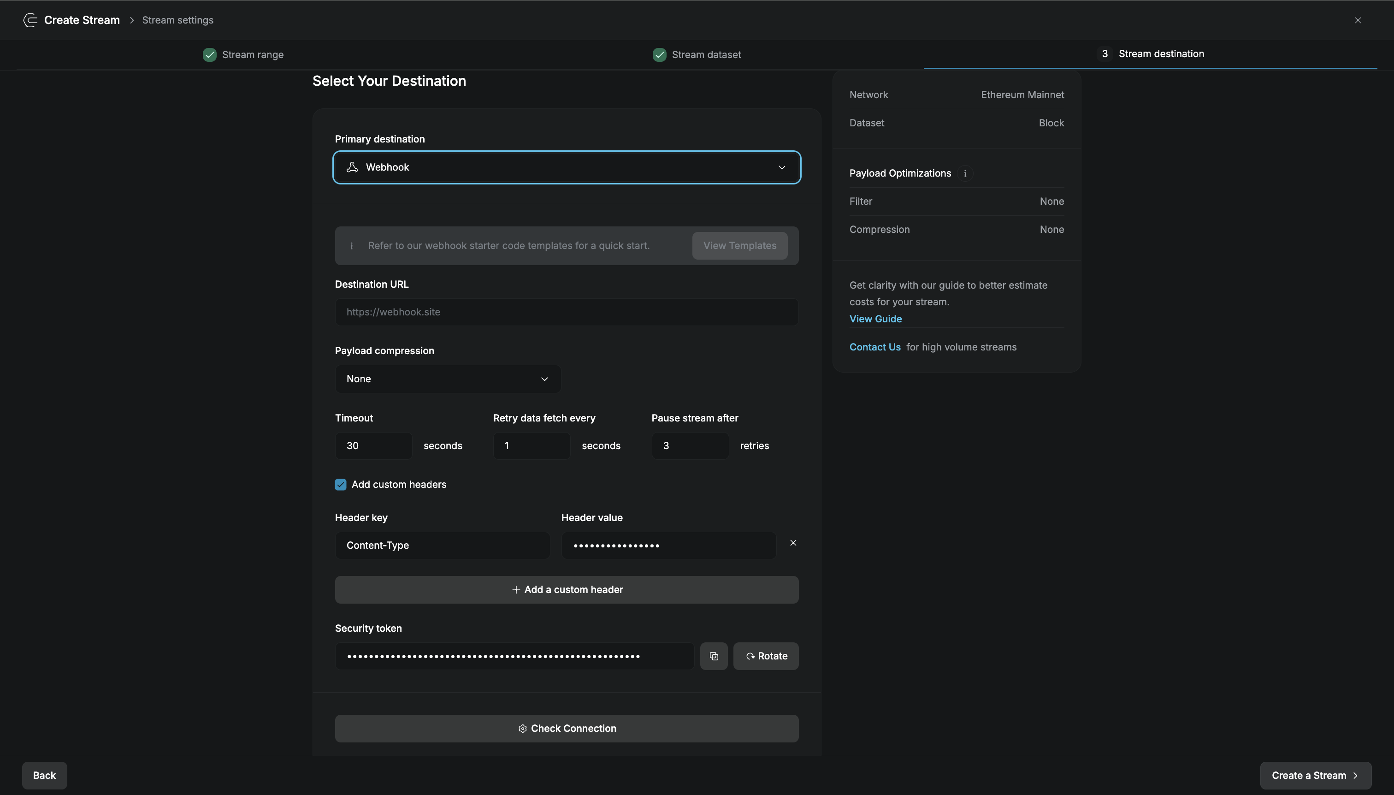Image resolution: width=1394 pixels, height=795 pixels.
Task: Click the QuickNode logo icon
Action: [x=30, y=20]
